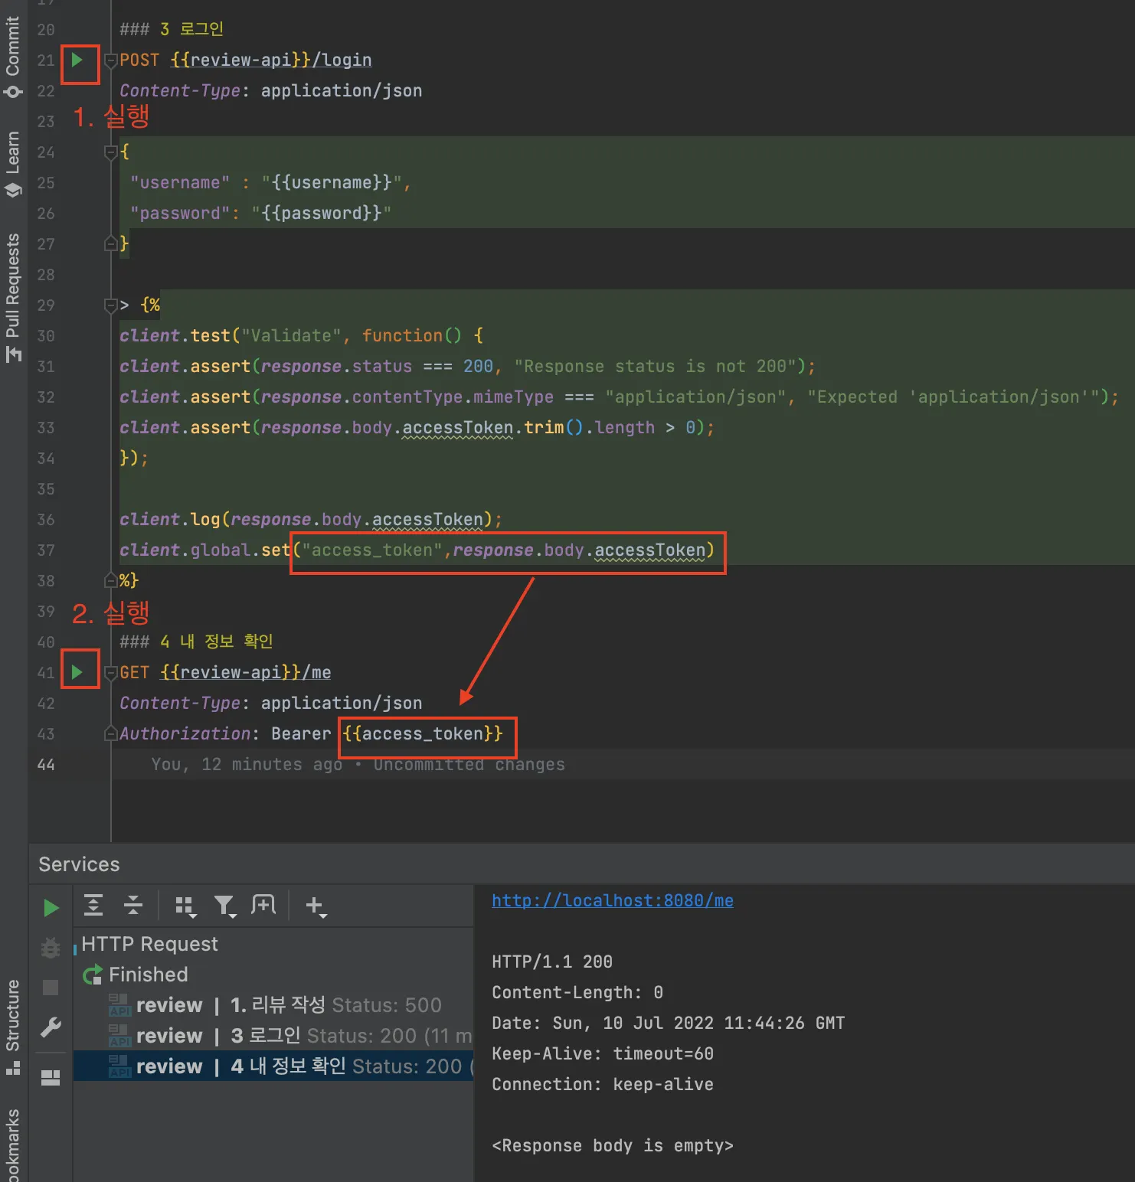This screenshot has height=1182, width=1135.
Task: Fold the GET request block at line 41
Action: pos(110,673)
